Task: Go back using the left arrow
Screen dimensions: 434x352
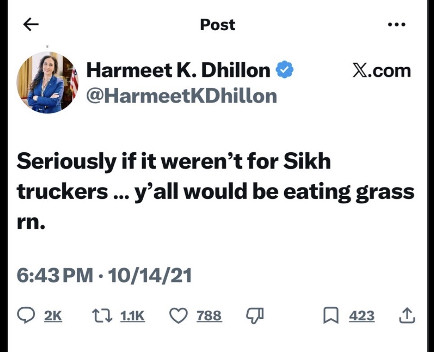Action: pyautogui.click(x=31, y=25)
